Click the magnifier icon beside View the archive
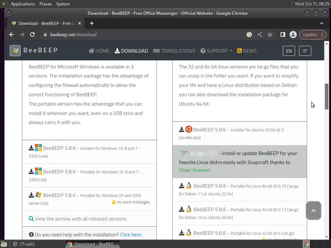331x248 pixels. tap(31, 219)
